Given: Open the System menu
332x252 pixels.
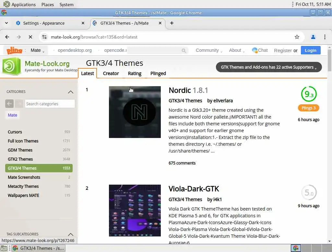Looking at the screenshot, I should coord(66,5).
